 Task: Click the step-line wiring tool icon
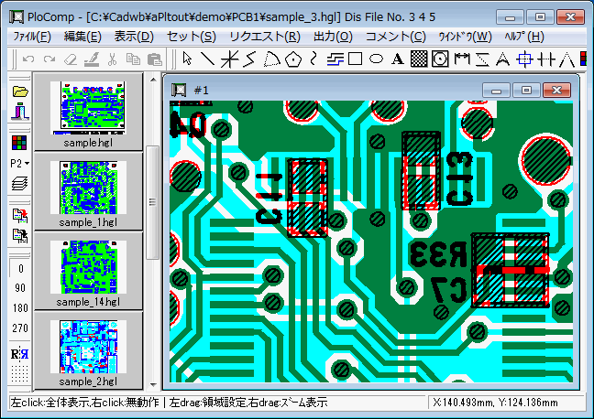coord(335,59)
